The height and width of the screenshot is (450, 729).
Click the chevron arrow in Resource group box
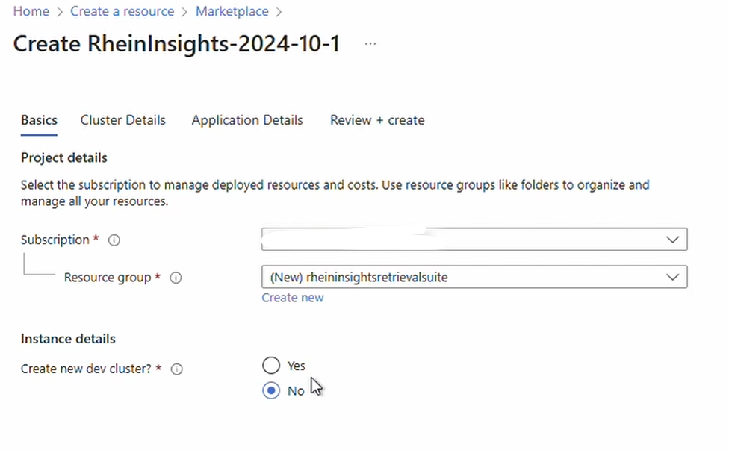tap(672, 278)
